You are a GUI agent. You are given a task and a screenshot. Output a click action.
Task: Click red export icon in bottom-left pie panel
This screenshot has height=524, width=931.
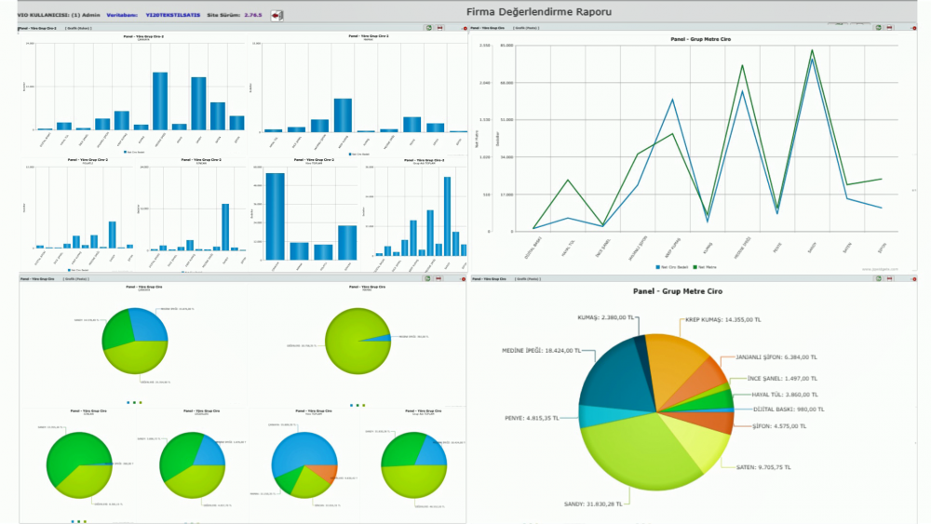439,278
